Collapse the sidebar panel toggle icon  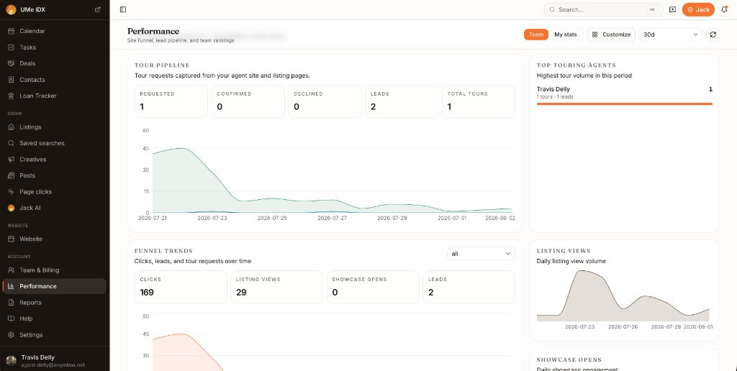click(123, 9)
